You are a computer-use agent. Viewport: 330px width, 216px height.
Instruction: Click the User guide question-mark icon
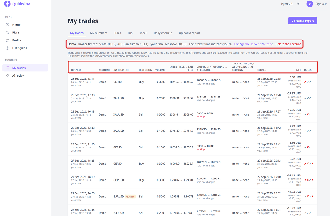(x=7, y=48)
